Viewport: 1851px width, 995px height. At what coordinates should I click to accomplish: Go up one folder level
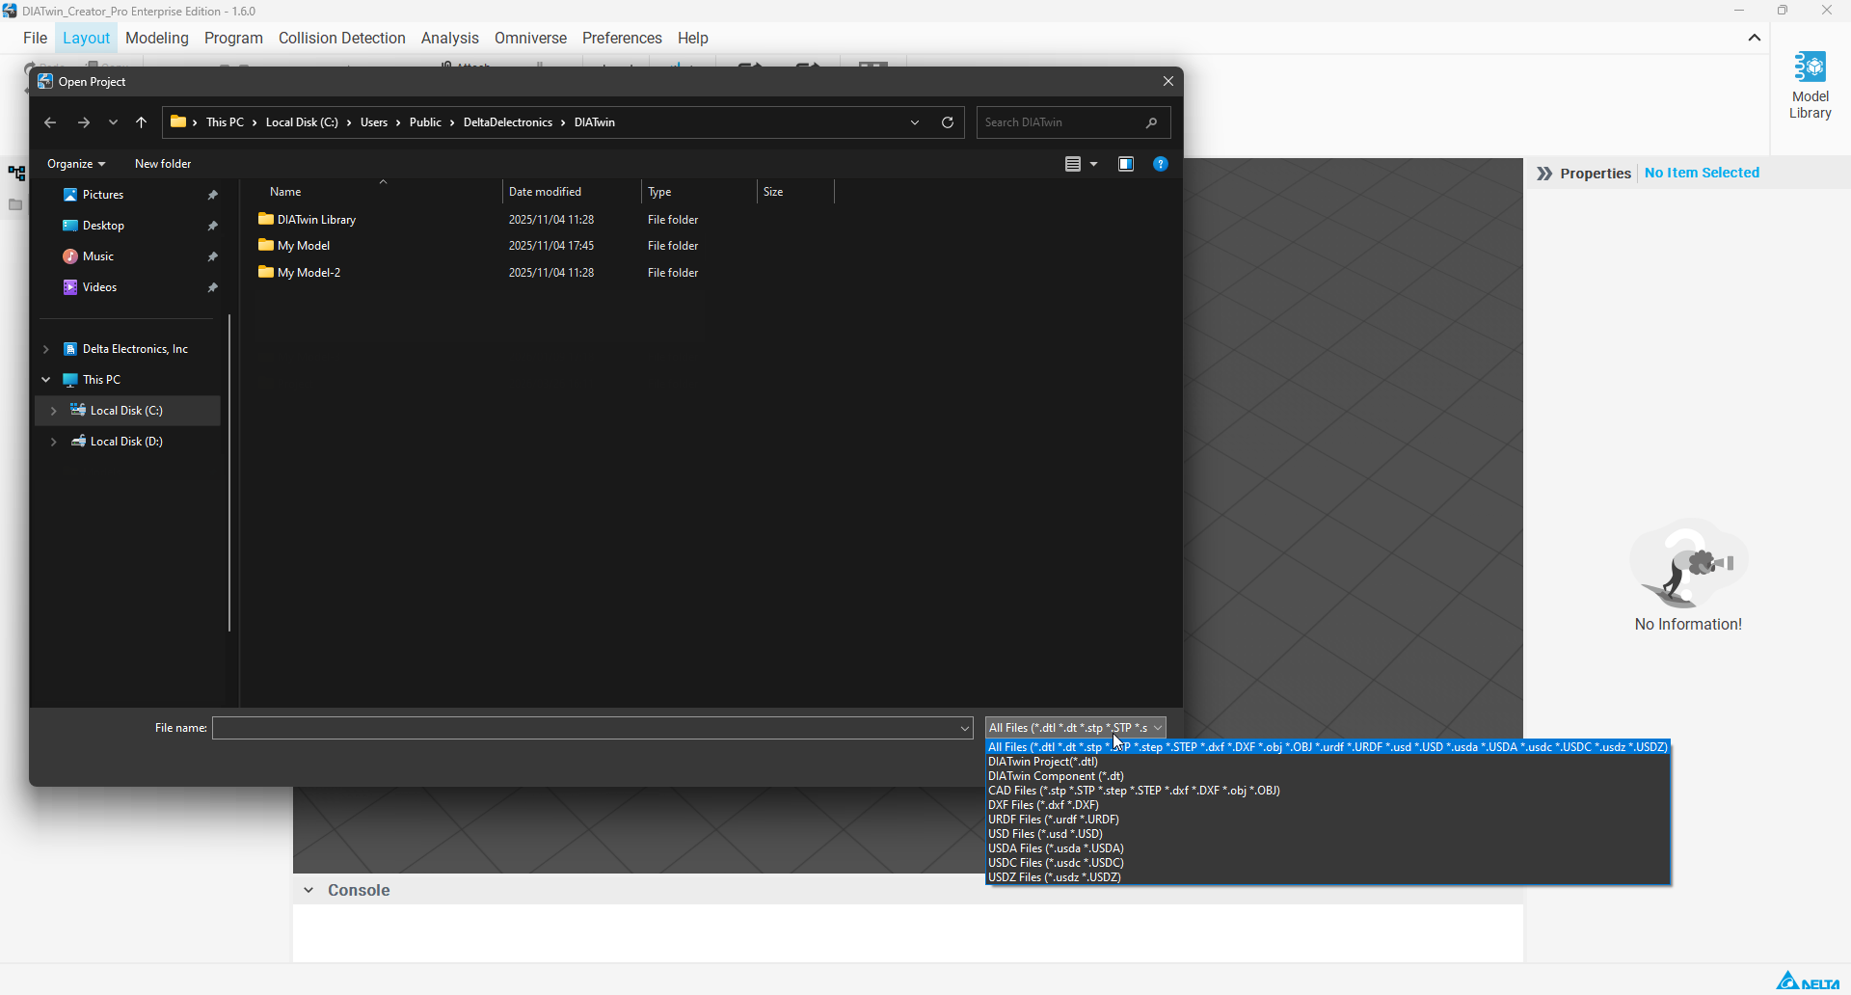coord(142,122)
